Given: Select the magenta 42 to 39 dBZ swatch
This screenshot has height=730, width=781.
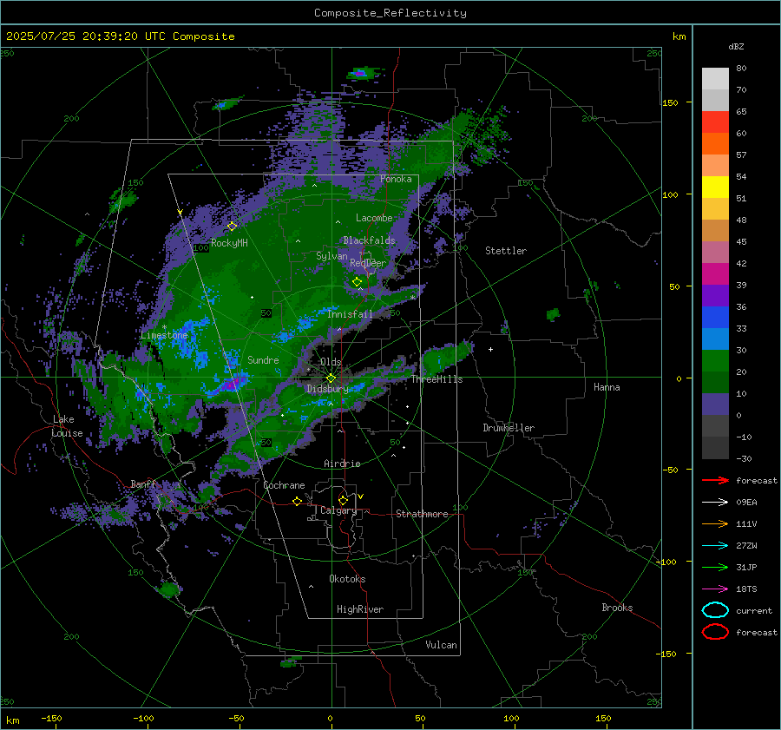Looking at the screenshot, I should pyautogui.click(x=715, y=274).
